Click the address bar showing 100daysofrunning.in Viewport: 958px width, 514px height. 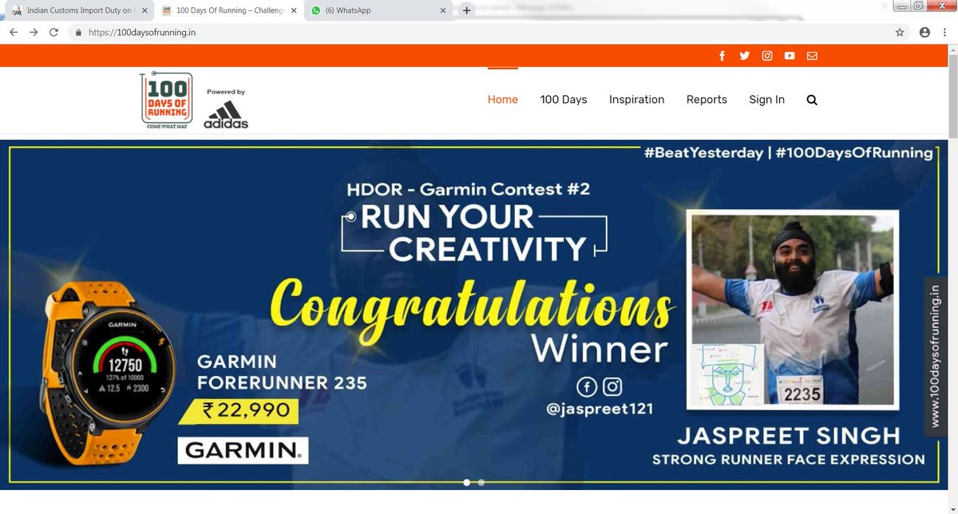point(479,33)
